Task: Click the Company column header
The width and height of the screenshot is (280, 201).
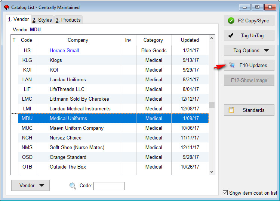Action: click(x=78, y=40)
